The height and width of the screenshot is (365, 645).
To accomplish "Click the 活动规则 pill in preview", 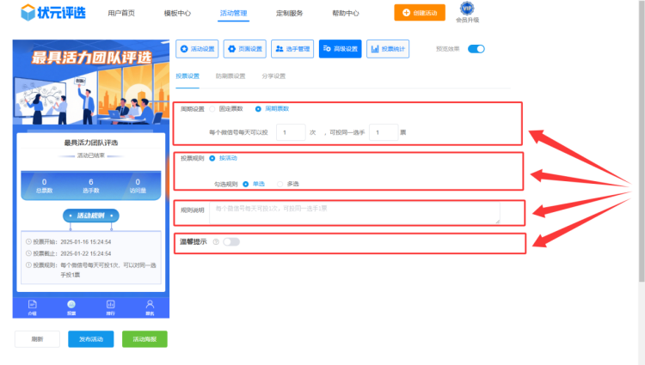I will (x=90, y=216).
